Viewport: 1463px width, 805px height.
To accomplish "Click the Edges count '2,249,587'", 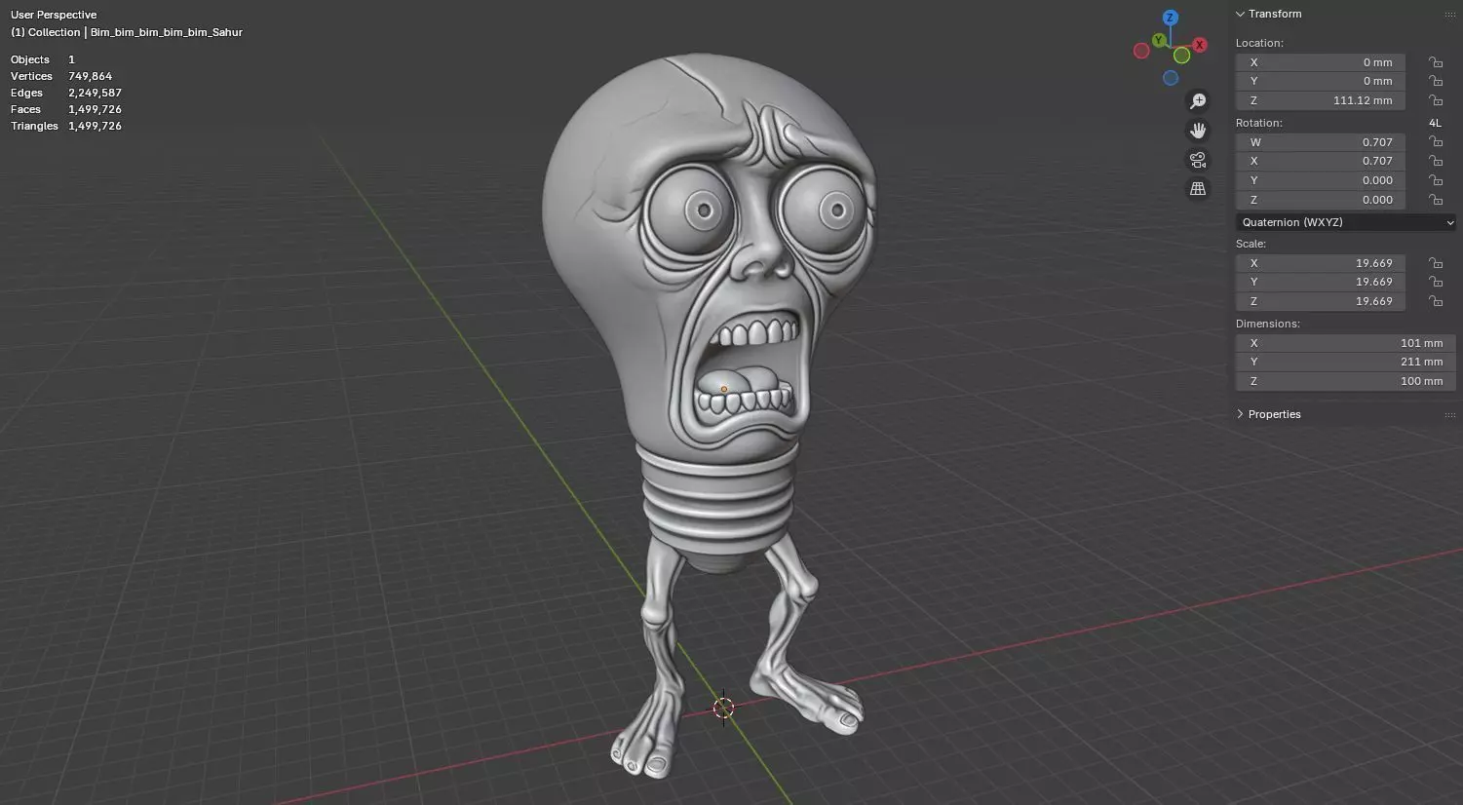I will click(x=95, y=93).
